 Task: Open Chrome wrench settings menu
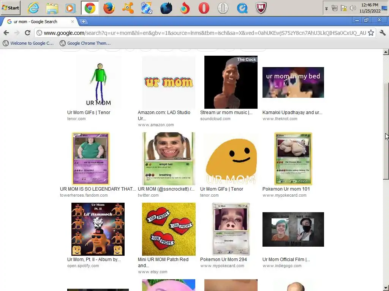pos(383,33)
